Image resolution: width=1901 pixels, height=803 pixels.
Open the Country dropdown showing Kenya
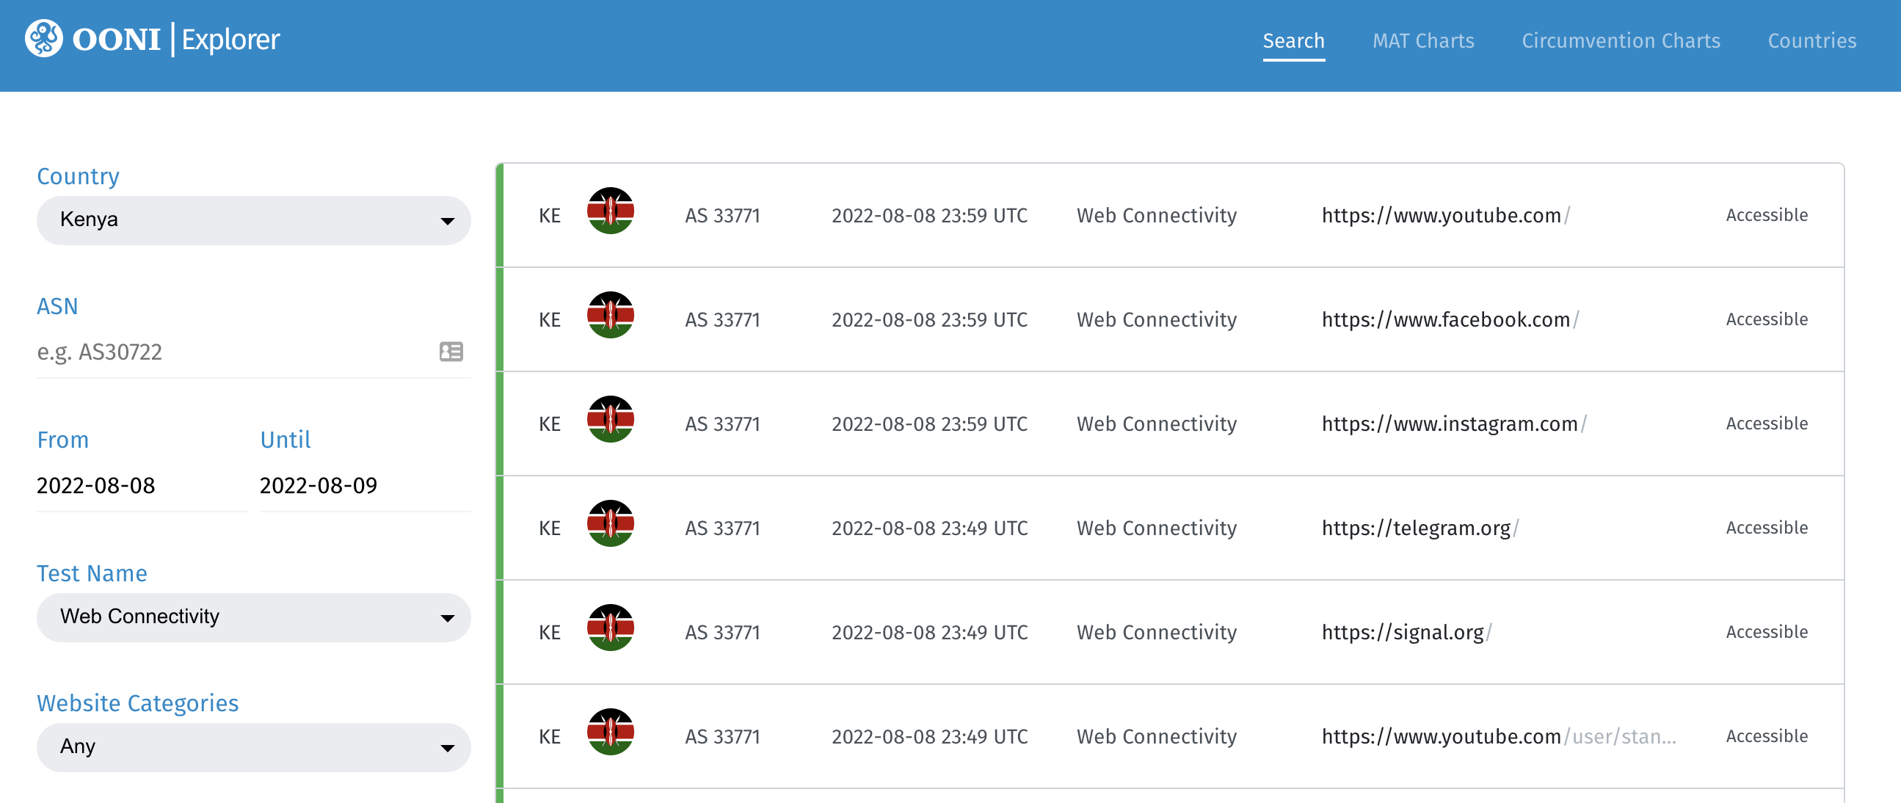pos(253,220)
